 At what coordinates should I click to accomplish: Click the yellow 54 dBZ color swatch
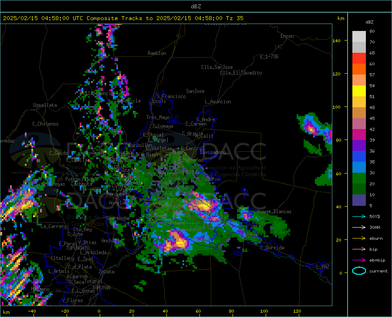point(359,91)
